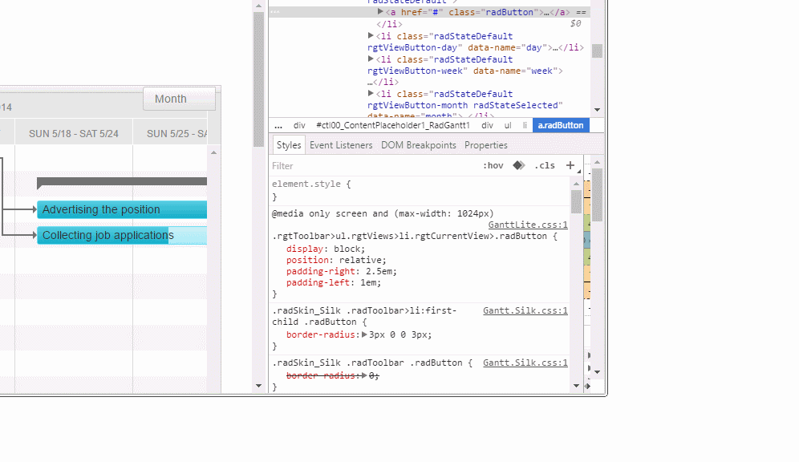Click the New Style Rule plus icon
The height and width of the screenshot is (462, 799).
[570, 165]
